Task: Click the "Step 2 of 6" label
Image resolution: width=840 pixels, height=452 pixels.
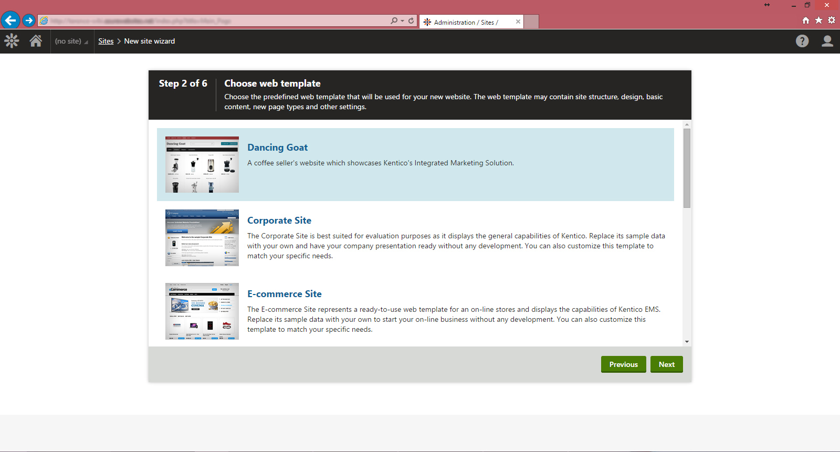Action: 183,83
